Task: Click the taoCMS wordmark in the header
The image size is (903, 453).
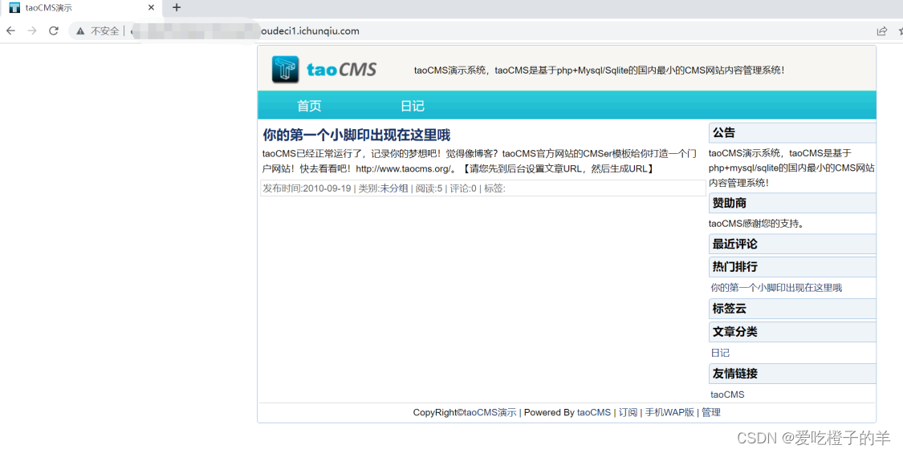Action: point(341,70)
